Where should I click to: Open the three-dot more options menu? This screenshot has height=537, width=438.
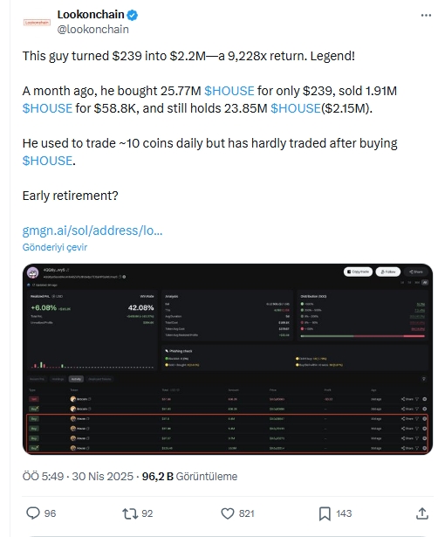click(x=426, y=15)
